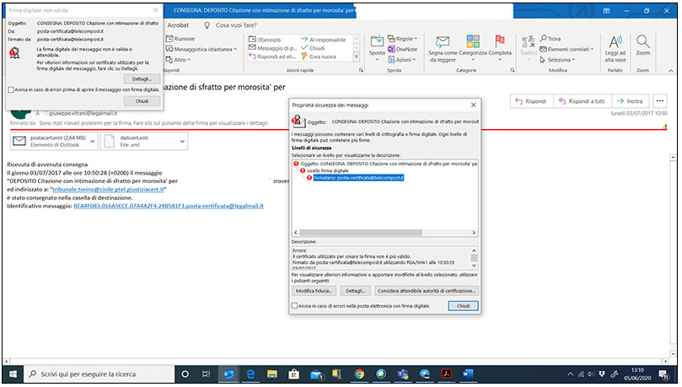This screenshot has width=682, height=387.
Task: Send message to OneNote
Action: click(x=403, y=49)
